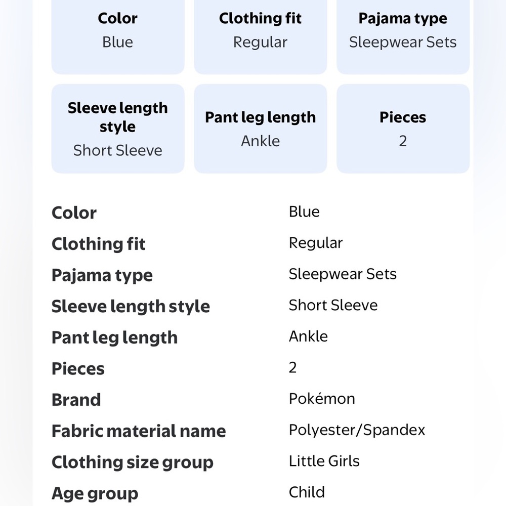Image resolution: width=506 pixels, height=506 pixels.
Task: Click the Sleepwear Sets list value
Action: (343, 274)
